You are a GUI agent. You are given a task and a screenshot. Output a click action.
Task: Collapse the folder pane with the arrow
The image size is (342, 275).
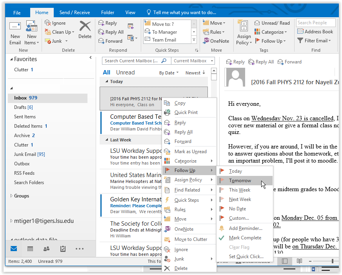tap(91, 58)
